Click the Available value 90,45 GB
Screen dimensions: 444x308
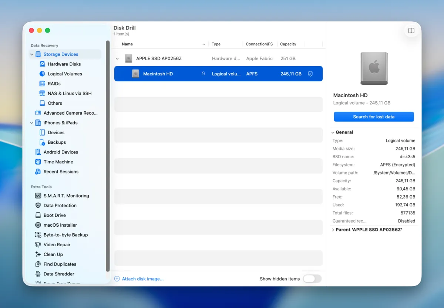point(406,189)
